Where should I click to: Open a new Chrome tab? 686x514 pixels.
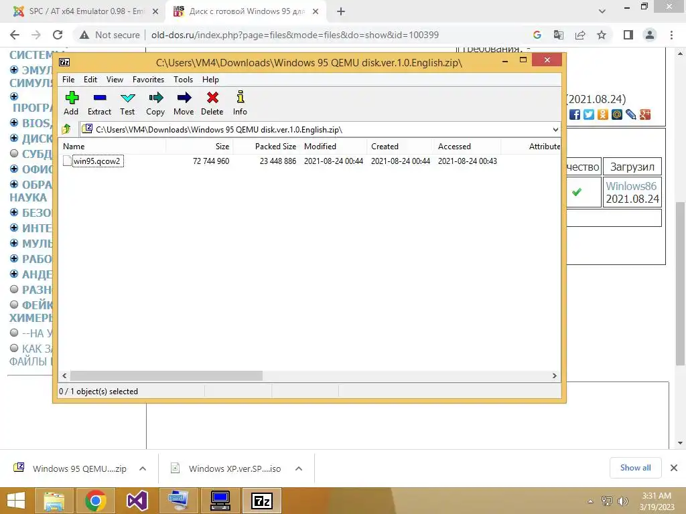tap(341, 12)
